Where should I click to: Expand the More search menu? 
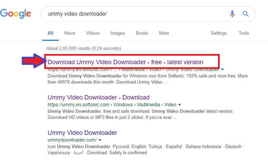[x=164, y=33]
